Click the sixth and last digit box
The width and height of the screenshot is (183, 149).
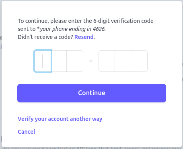pos(139,61)
